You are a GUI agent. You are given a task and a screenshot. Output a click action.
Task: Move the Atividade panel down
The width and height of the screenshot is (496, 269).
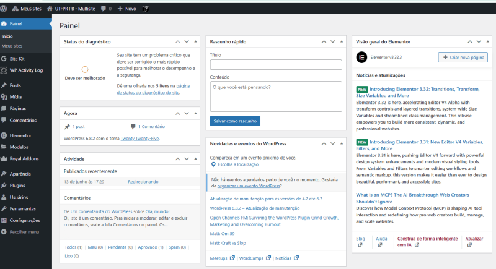point(187,159)
